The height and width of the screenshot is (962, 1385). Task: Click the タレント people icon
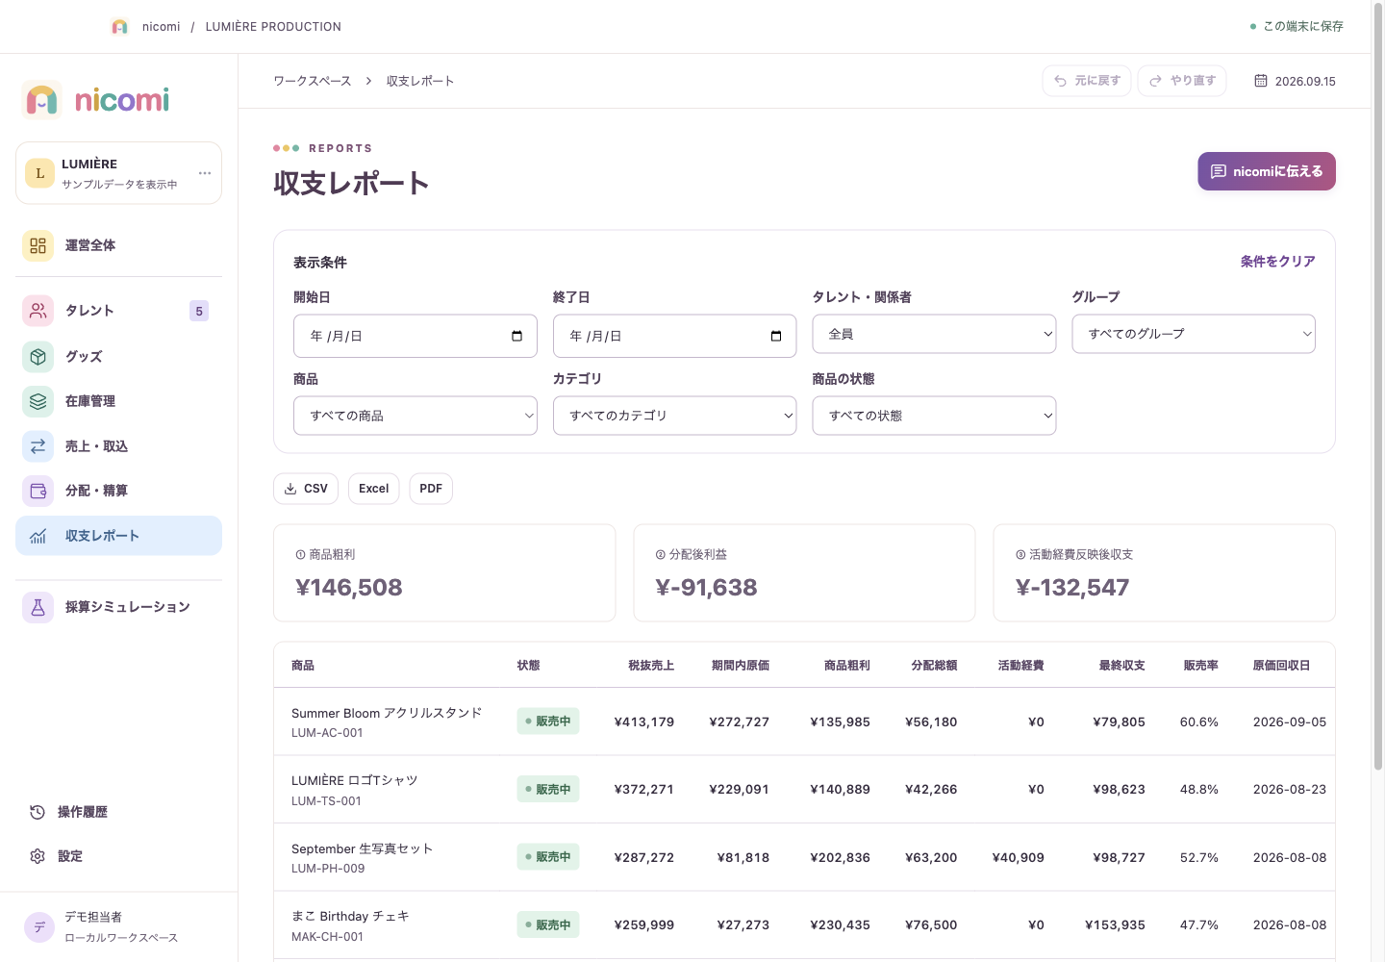point(38,311)
